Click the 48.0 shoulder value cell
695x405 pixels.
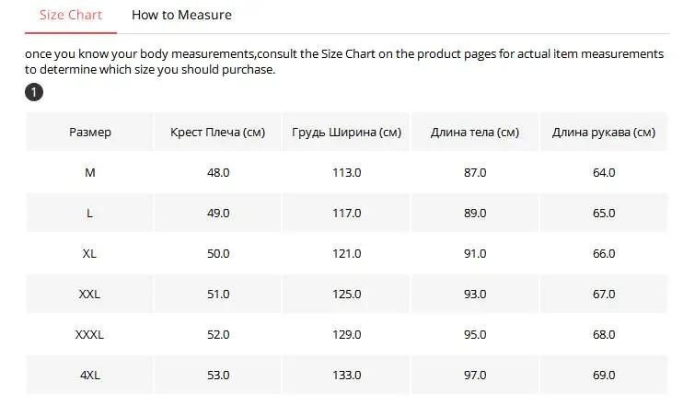[217, 172]
